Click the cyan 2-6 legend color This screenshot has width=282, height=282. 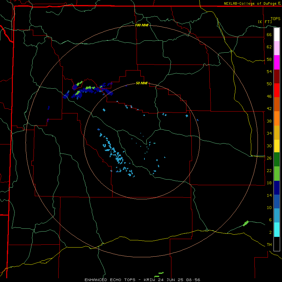click(277, 230)
